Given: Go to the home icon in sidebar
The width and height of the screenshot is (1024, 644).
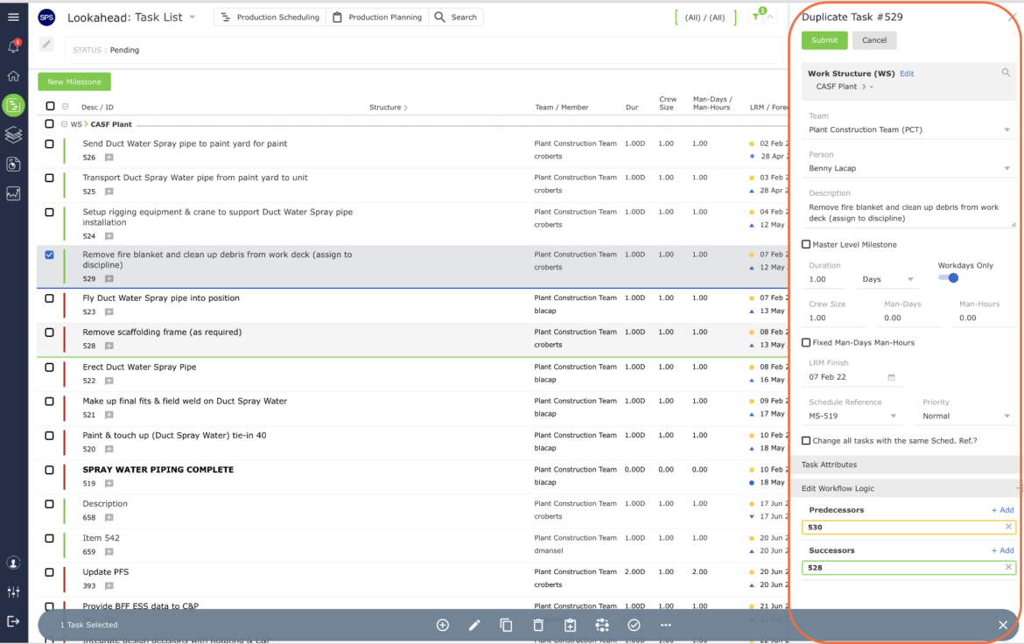Looking at the screenshot, I should tap(13, 76).
